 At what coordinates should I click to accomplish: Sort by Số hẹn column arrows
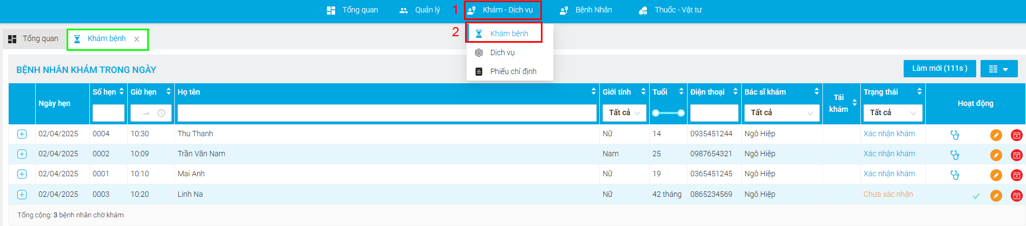[x=121, y=92]
